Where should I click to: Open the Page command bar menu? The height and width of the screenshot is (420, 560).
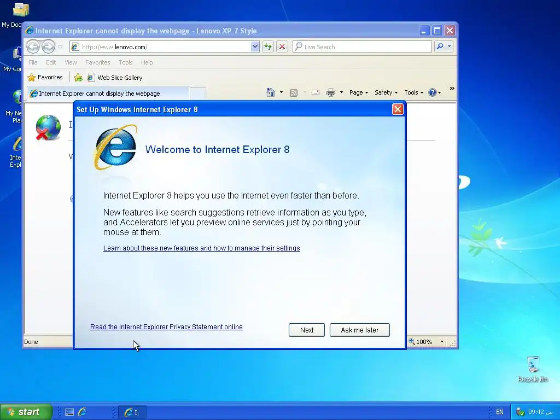click(x=359, y=92)
